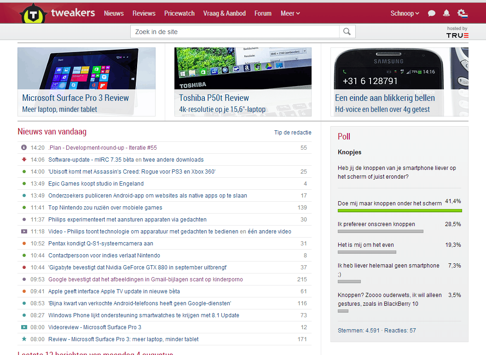Click orange dot beside Pentax kondigt Q-S1
This screenshot has height=355, width=486.
(x=24, y=244)
